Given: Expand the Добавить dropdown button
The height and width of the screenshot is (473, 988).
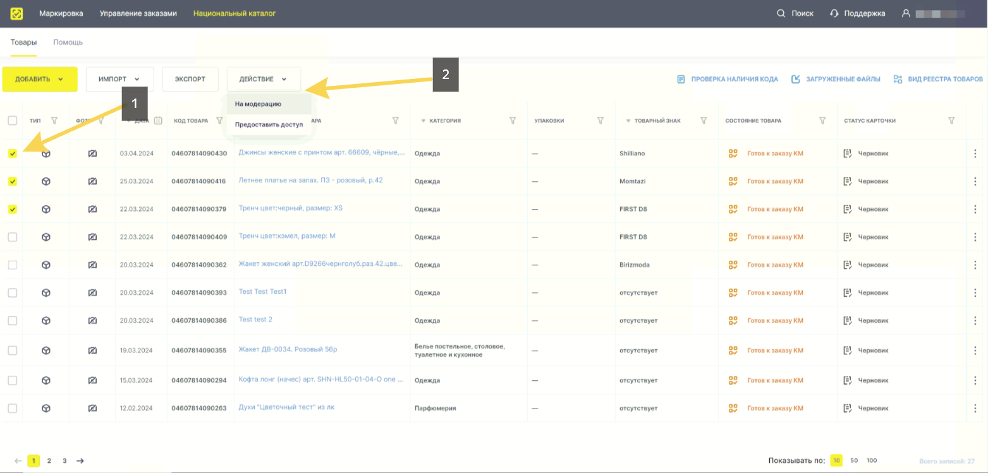Looking at the screenshot, I should (40, 80).
